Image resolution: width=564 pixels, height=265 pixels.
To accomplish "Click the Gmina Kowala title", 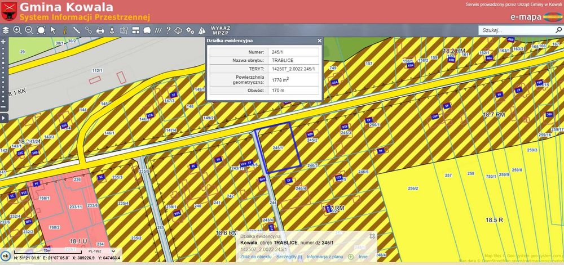I will point(66,7).
